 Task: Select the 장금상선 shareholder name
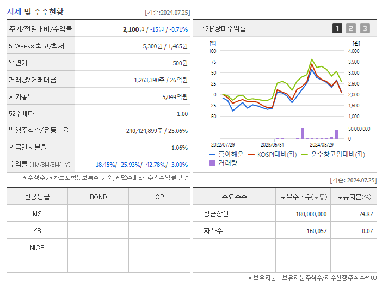pos(216,214)
